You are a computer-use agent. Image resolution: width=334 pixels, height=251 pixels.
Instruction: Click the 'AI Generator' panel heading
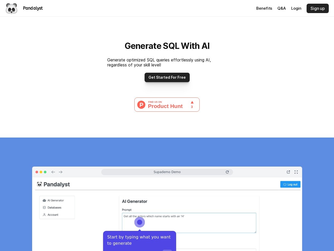tap(135, 201)
